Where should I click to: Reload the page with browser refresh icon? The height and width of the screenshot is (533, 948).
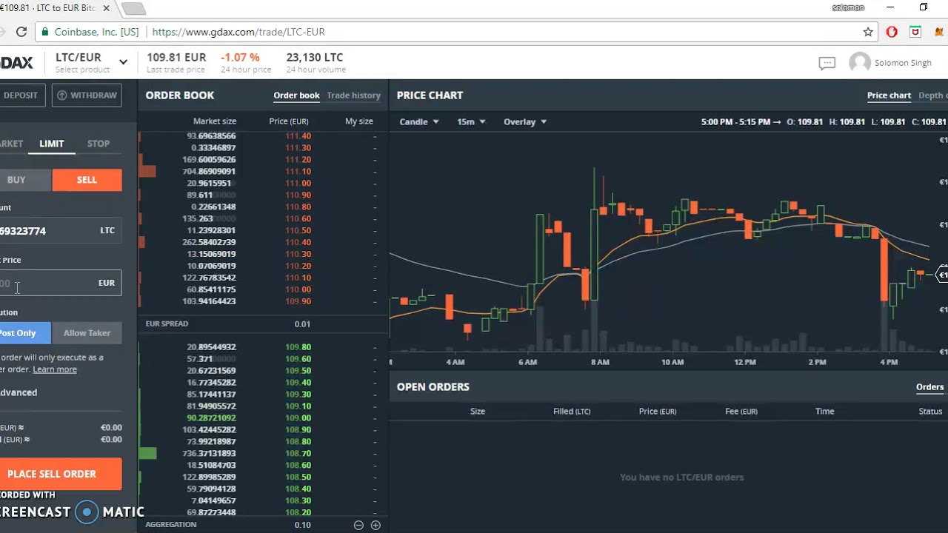click(x=21, y=32)
